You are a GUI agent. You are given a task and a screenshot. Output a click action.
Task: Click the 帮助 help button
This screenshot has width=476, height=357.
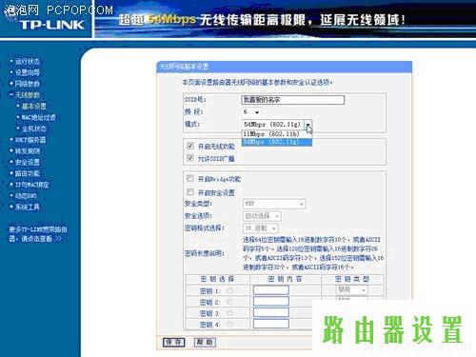tap(205, 342)
